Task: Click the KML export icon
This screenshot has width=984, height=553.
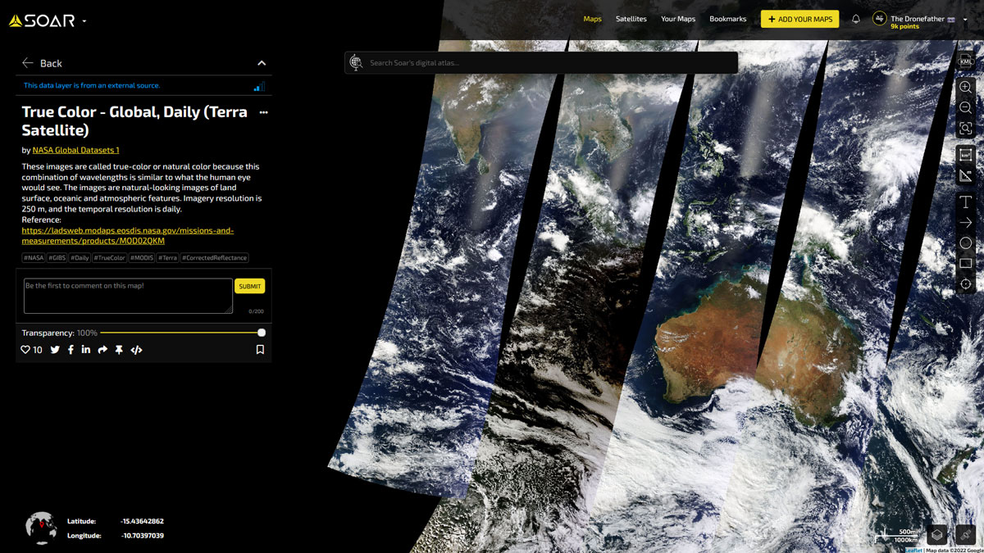Action: click(965, 61)
